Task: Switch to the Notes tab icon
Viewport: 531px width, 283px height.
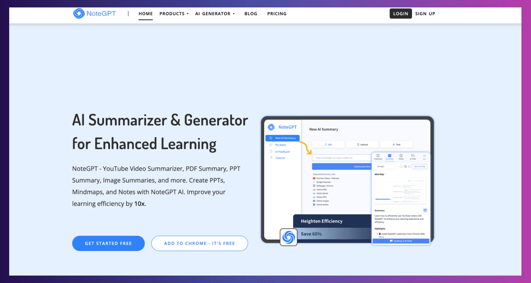Action: (x=401, y=156)
